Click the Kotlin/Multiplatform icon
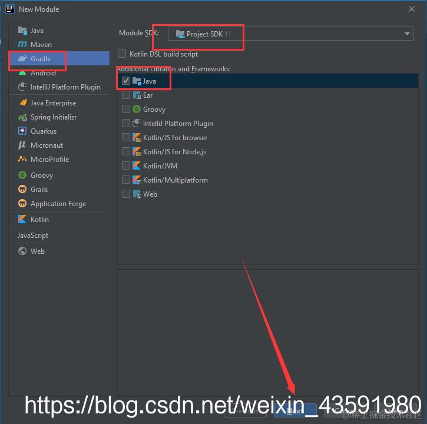The width and height of the screenshot is (427, 424). click(x=137, y=180)
